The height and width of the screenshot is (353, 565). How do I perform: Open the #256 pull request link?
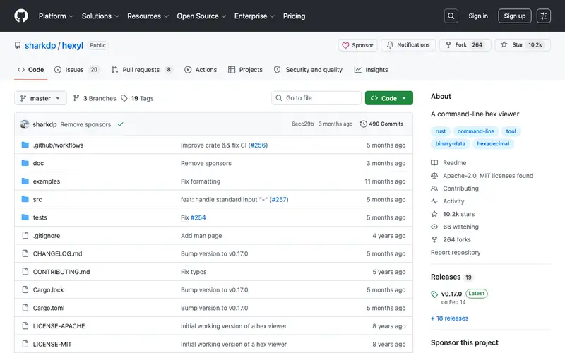[258, 145]
